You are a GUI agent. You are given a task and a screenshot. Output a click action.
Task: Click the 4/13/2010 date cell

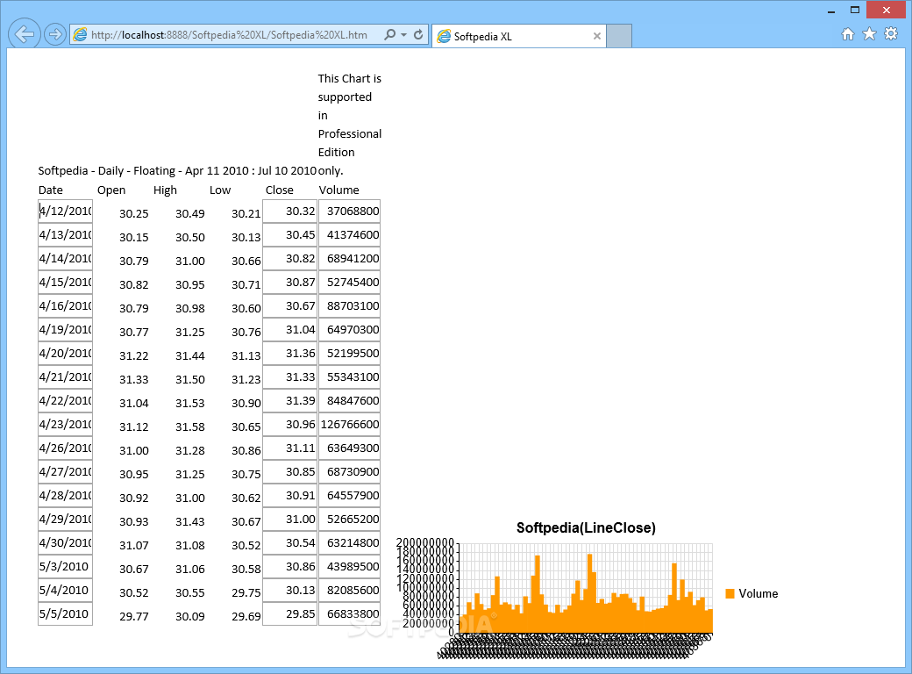[65, 234]
